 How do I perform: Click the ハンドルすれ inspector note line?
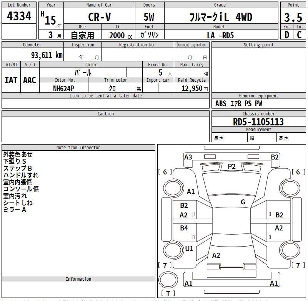coord(21,175)
